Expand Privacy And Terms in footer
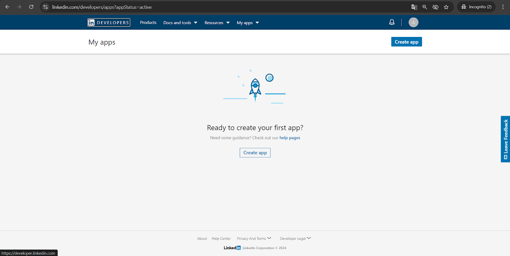 pos(254,238)
